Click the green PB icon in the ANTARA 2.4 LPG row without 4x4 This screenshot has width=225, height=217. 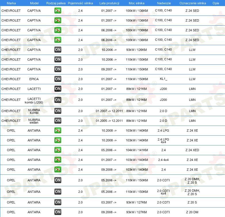coord(58,130)
